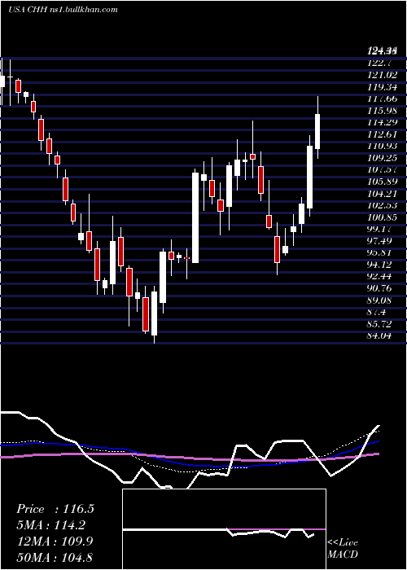407x570 pixels.
Task: Click the 94.12 price level label
Action: [x=381, y=265]
